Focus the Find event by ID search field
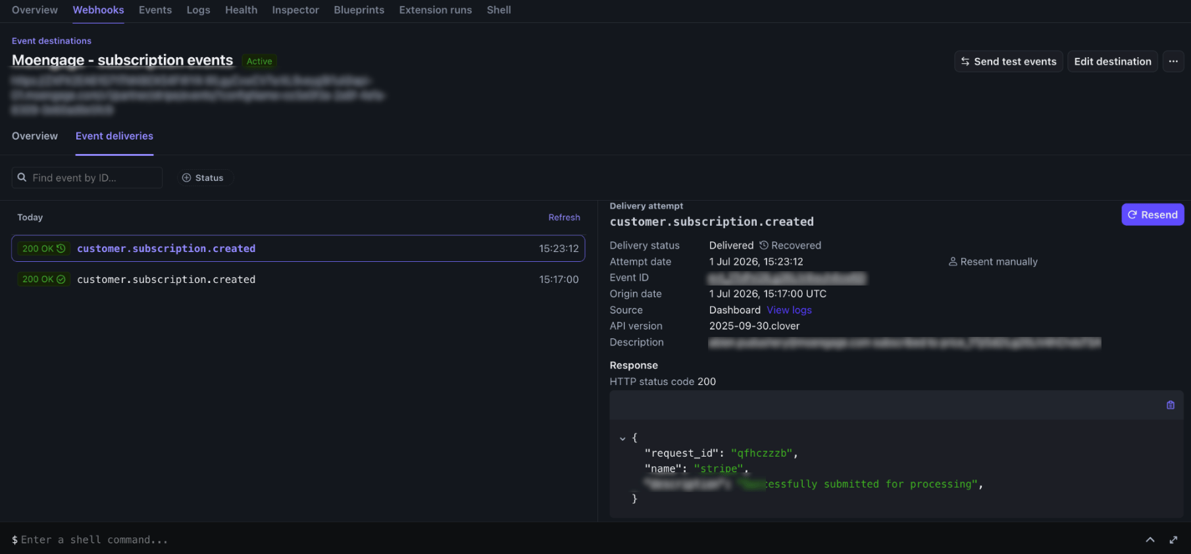Image resolution: width=1191 pixels, height=554 pixels. [87, 178]
